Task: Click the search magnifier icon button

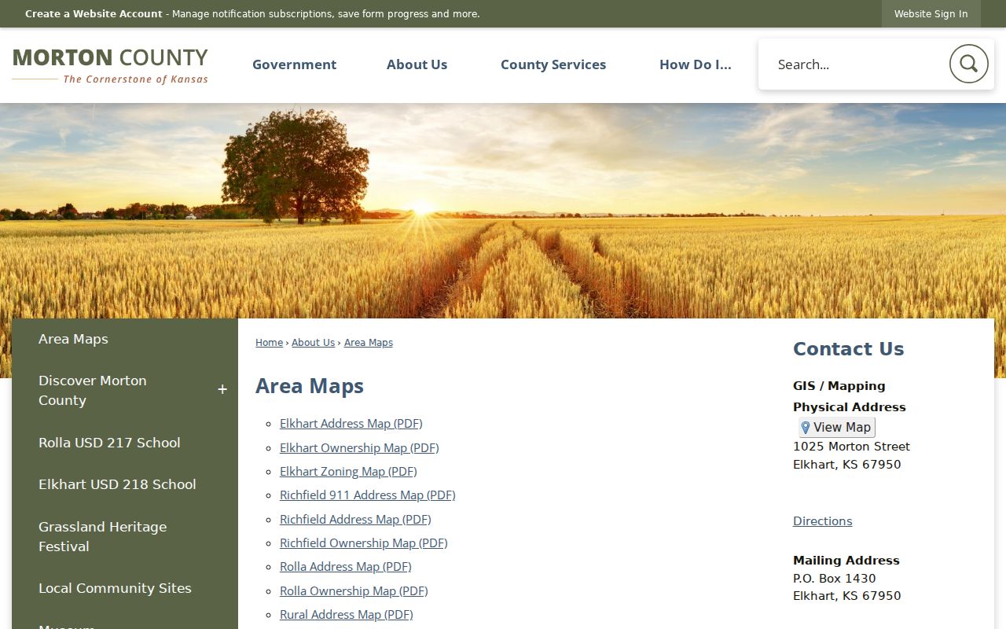Action: (968, 64)
